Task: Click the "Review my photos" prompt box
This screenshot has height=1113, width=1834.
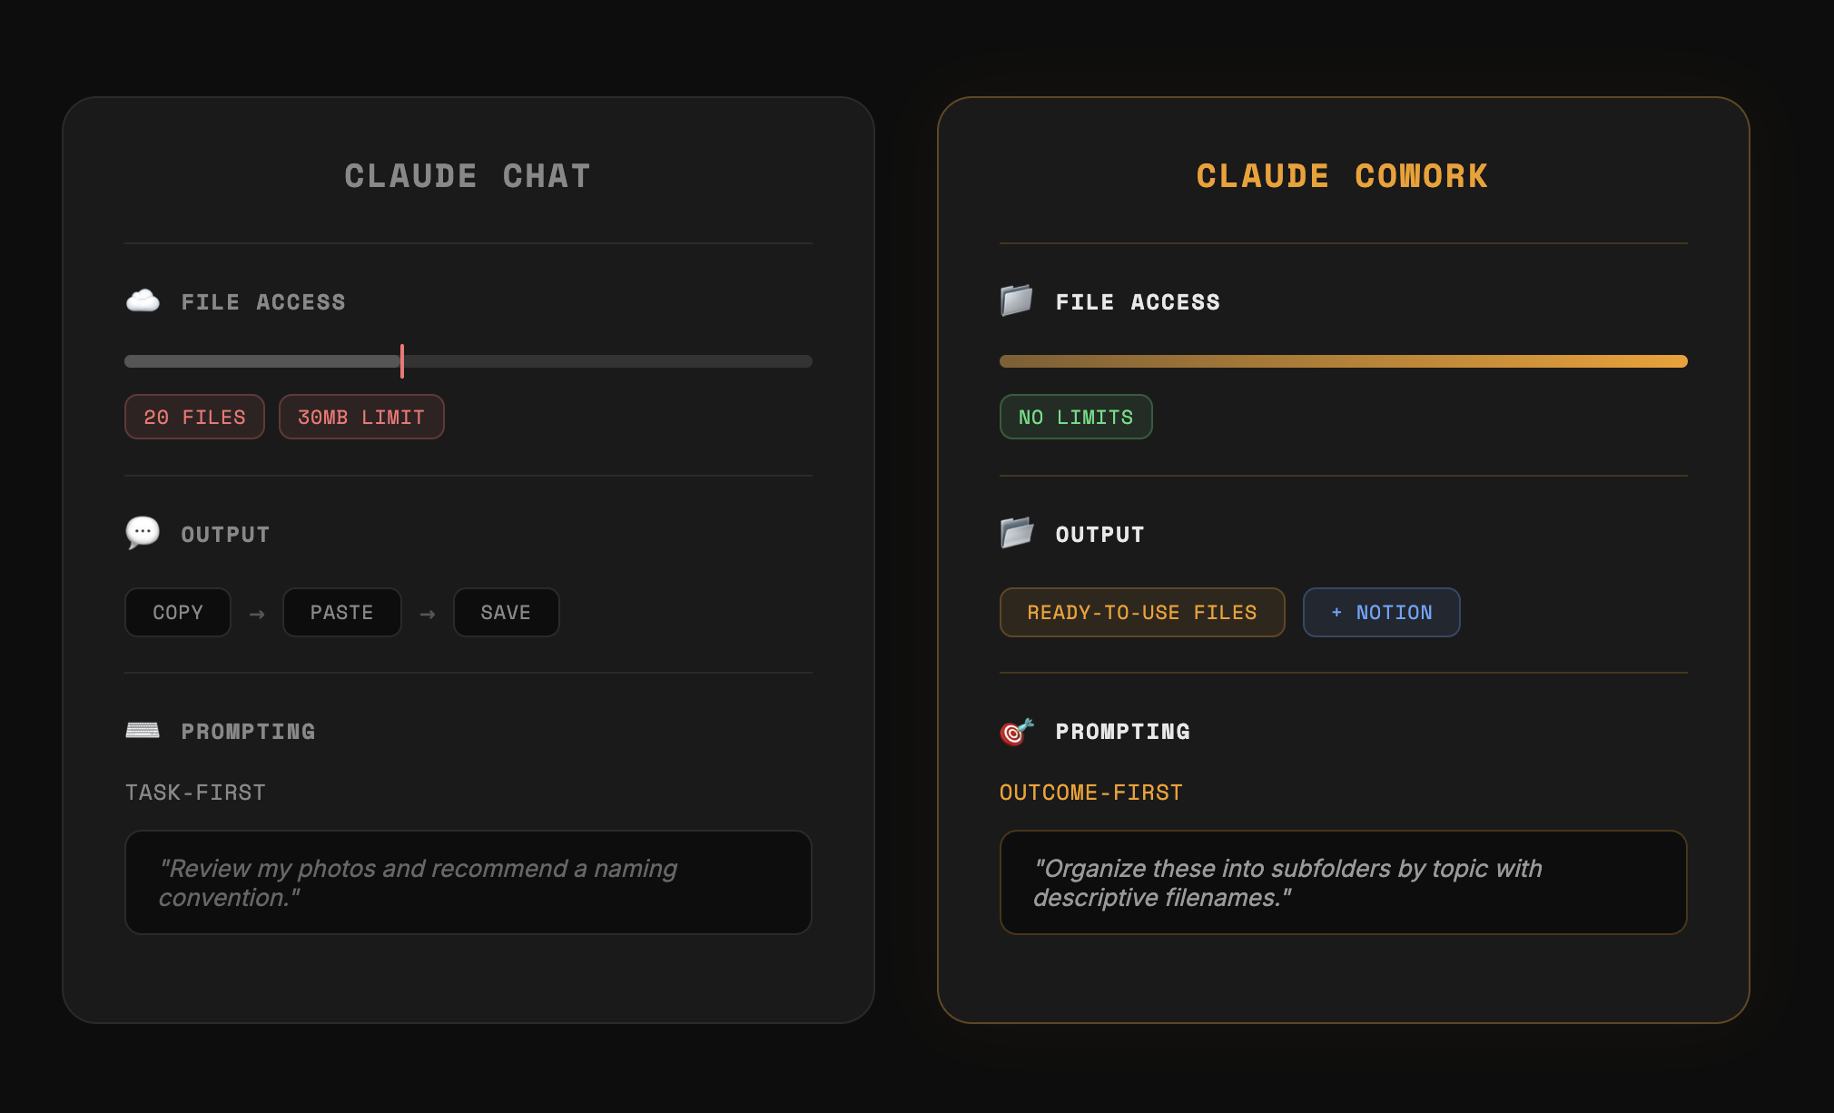Action: tap(468, 882)
